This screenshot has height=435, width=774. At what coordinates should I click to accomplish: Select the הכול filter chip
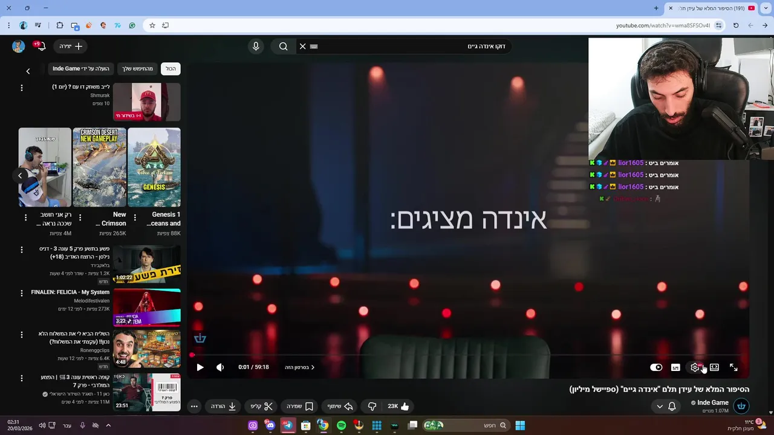(x=171, y=69)
